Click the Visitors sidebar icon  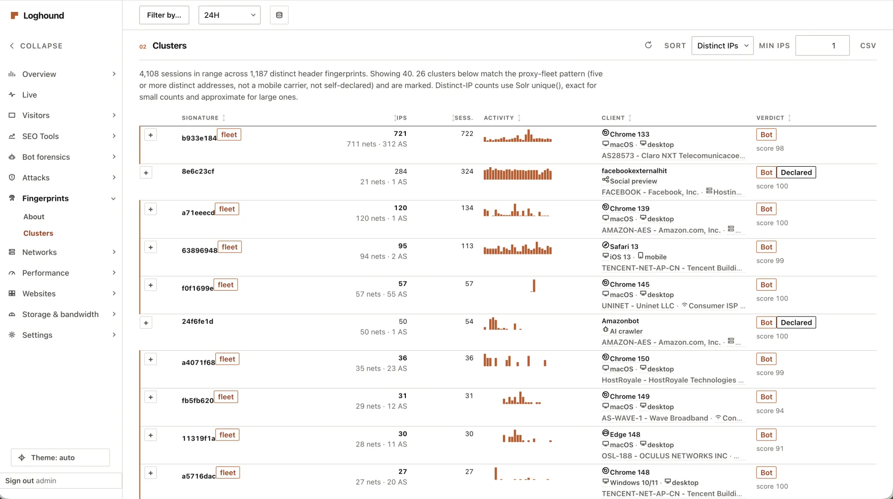12,115
